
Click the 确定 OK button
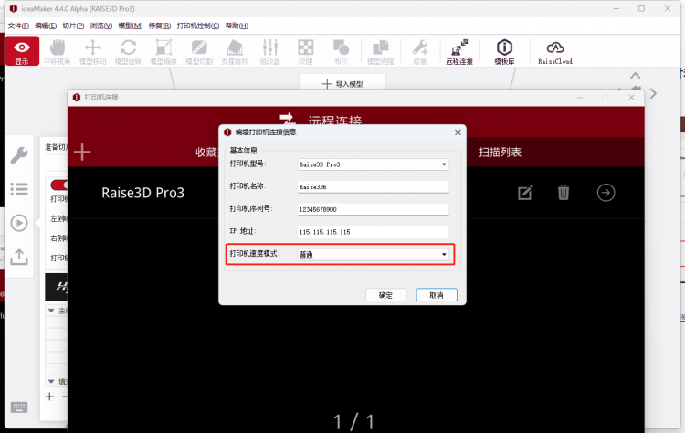(x=385, y=295)
